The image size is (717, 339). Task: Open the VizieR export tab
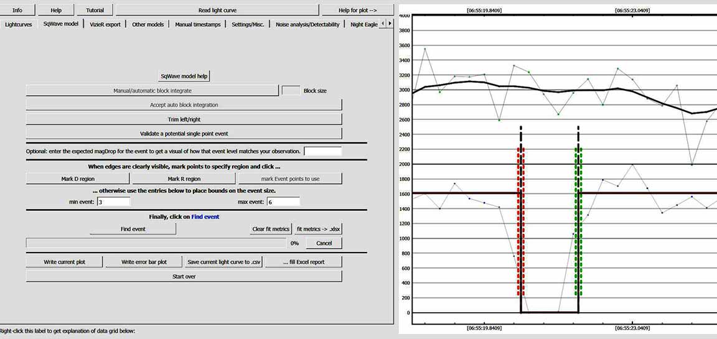[x=105, y=24]
